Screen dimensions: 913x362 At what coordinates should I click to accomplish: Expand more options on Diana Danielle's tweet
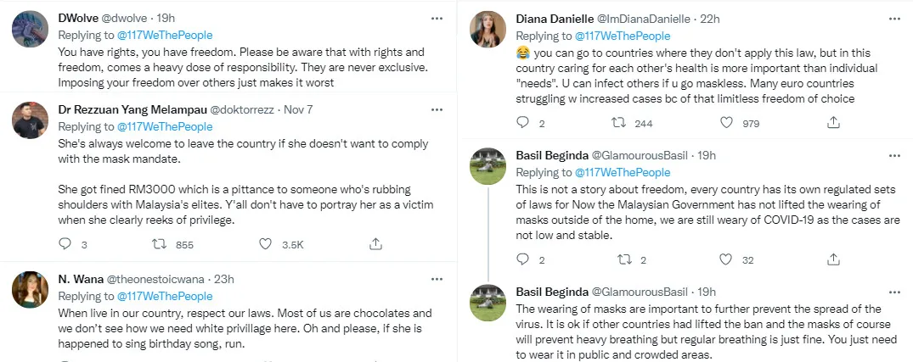point(894,18)
